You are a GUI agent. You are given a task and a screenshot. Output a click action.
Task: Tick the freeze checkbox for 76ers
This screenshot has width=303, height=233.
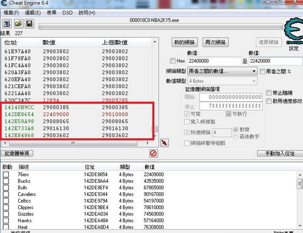click(x=6, y=174)
